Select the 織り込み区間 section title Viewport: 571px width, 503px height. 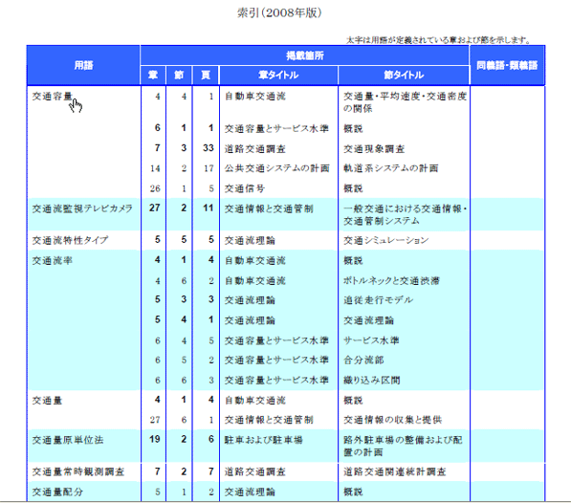372,381
